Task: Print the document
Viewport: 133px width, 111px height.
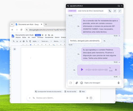Action: 24,41
